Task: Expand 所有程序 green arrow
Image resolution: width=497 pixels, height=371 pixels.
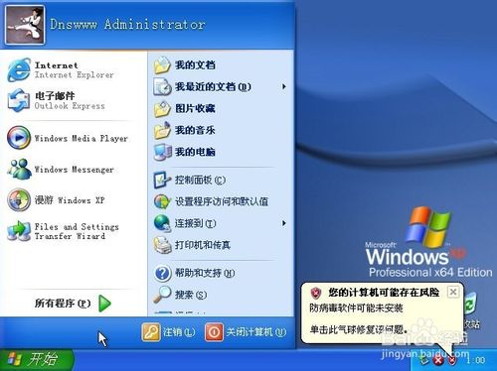Action: click(104, 304)
